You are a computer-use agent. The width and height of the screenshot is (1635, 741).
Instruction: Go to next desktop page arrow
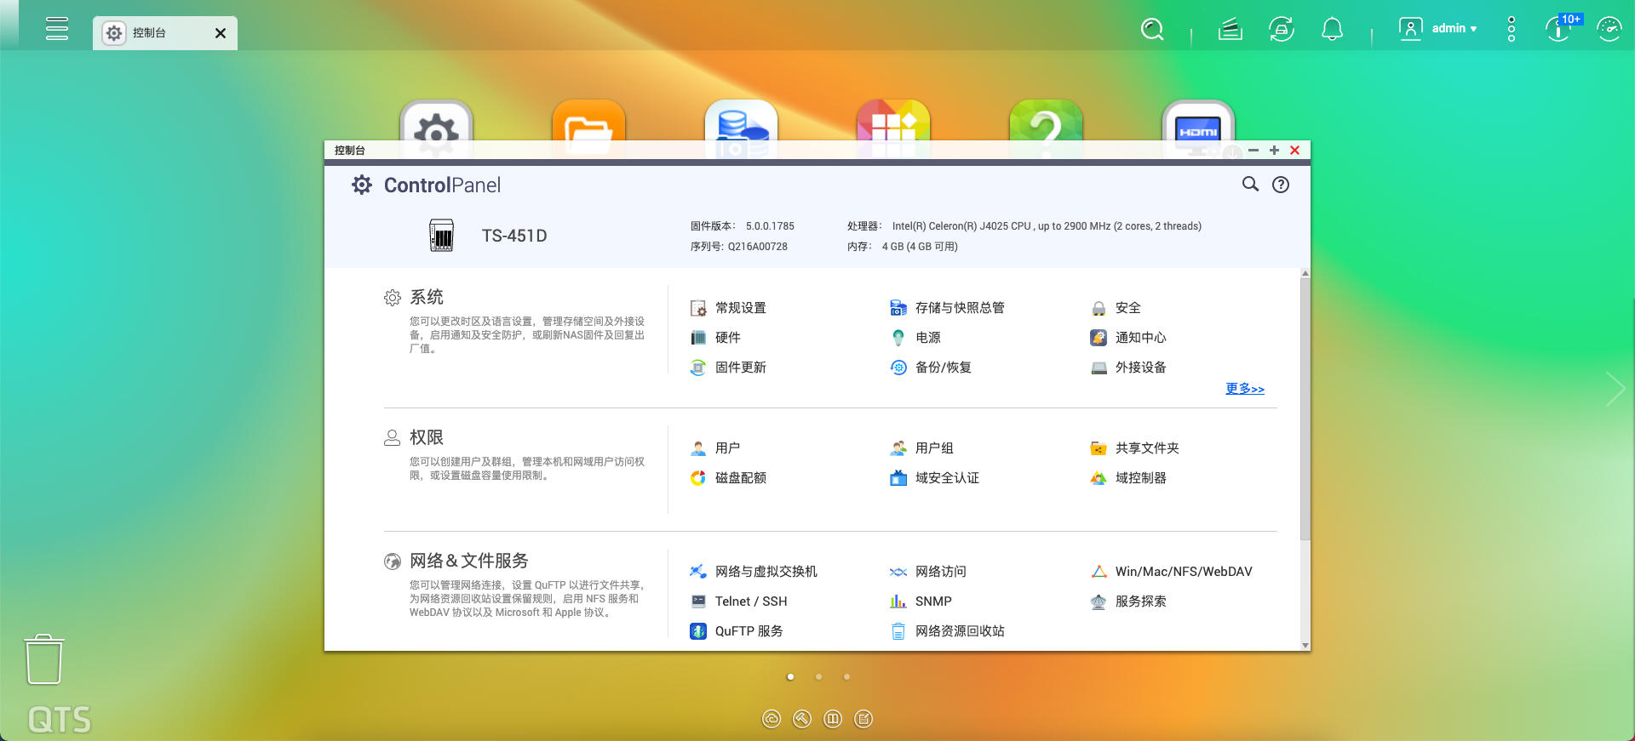[1615, 389]
